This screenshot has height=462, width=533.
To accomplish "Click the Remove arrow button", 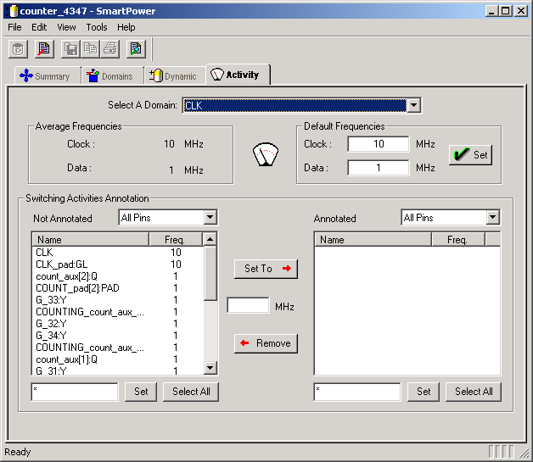I will click(266, 343).
